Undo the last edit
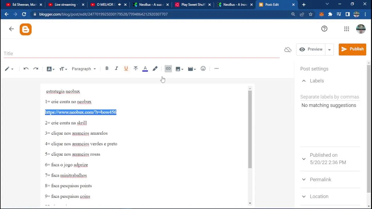The image size is (372, 209). (26, 69)
